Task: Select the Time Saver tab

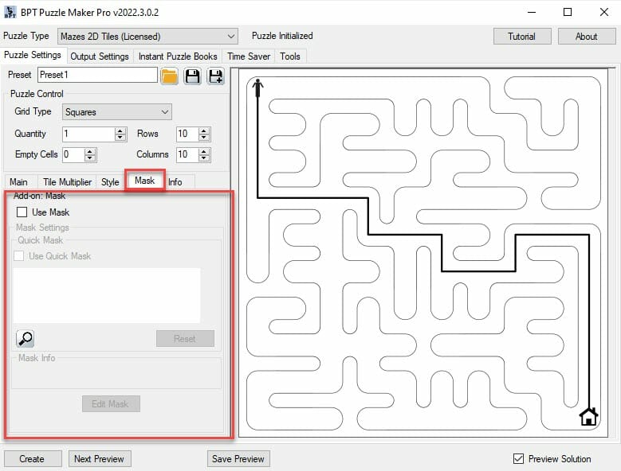Action: (249, 56)
